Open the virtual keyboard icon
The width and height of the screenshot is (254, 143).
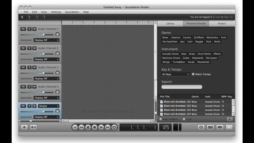pos(220,127)
